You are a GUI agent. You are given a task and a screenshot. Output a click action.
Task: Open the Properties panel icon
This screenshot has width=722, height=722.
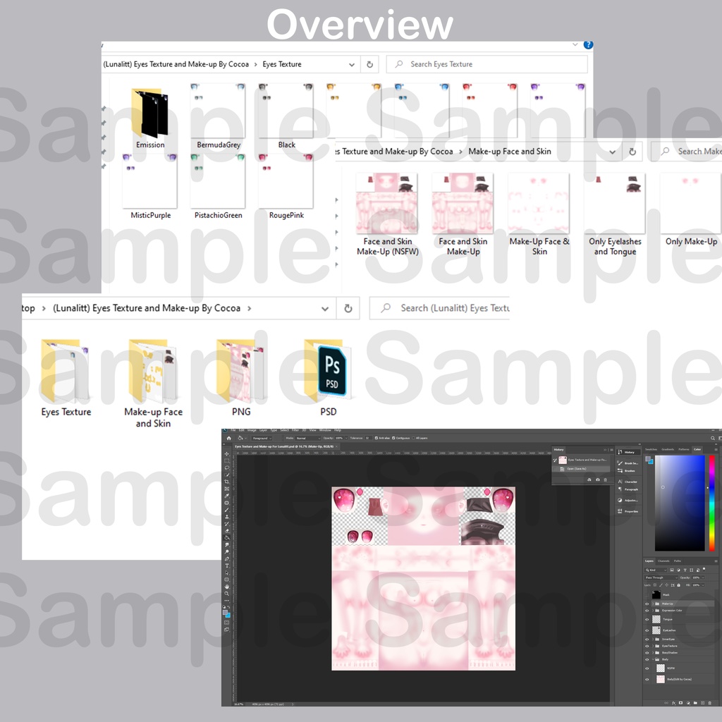[628, 511]
